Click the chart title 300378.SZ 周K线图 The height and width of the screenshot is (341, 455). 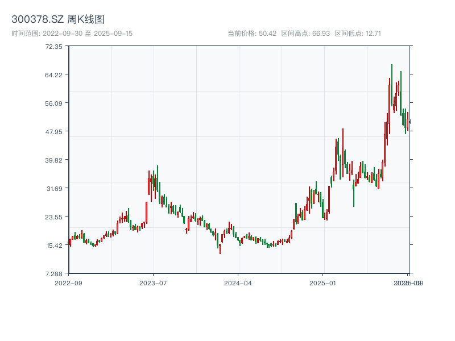pyautogui.click(x=58, y=19)
